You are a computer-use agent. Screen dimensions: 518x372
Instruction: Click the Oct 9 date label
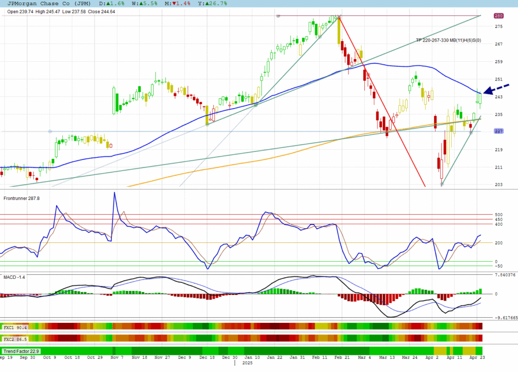coord(50,357)
